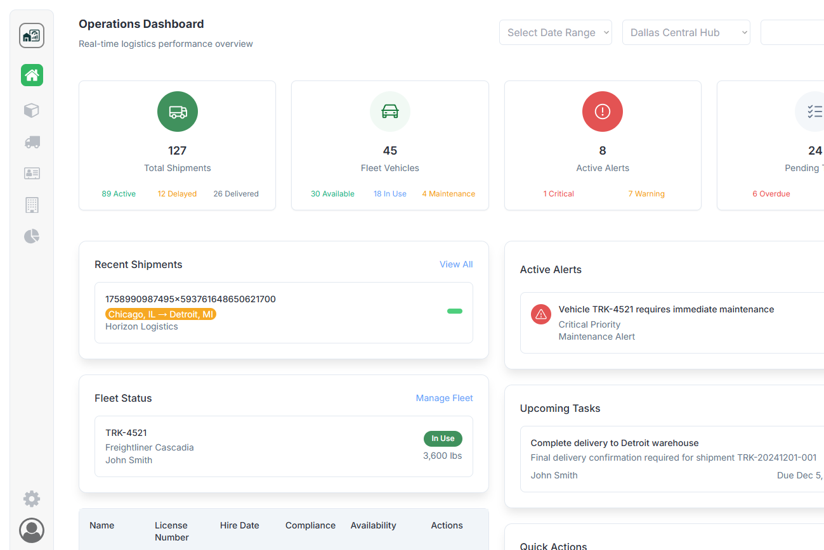Screen dimensions: 824x550
Task: Select the TRK-4521 critical maintenance alert
Action: [666, 322]
